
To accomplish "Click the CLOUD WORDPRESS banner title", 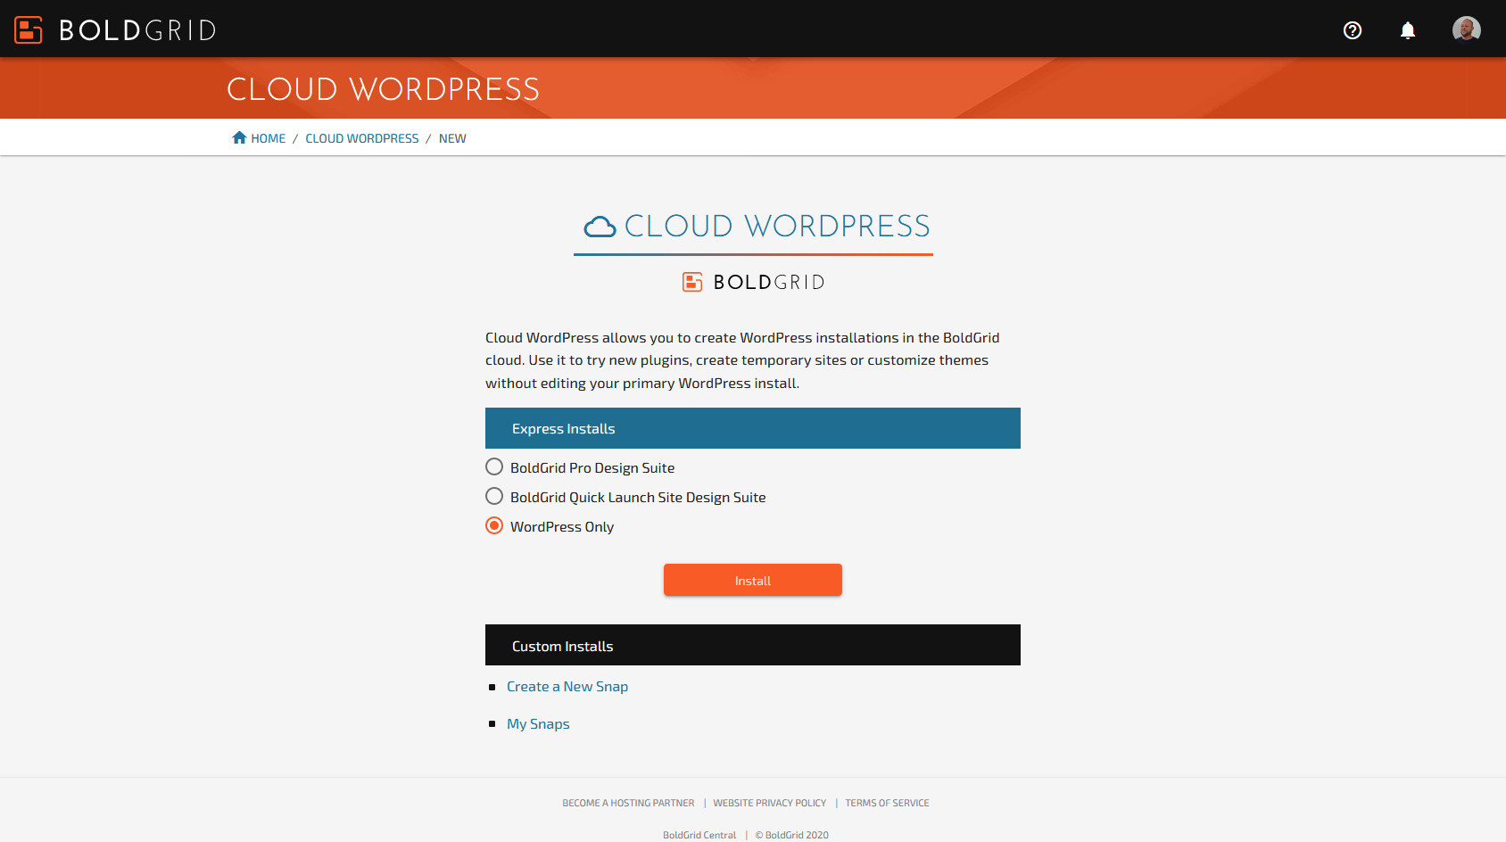I will coord(384,89).
